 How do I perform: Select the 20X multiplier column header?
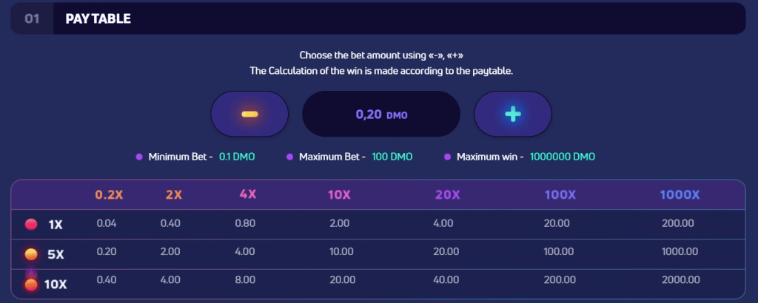tap(446, 195)
